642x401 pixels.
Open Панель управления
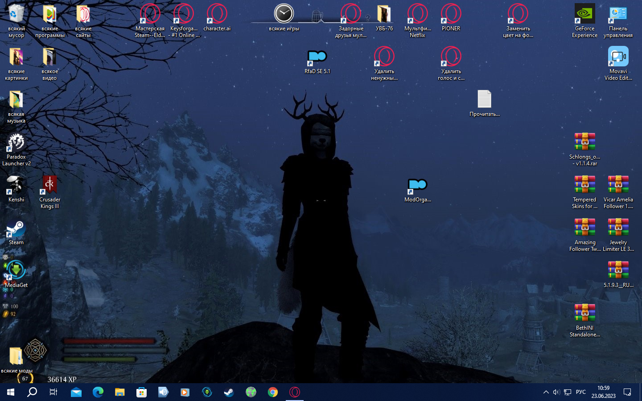tap(618, 20)
